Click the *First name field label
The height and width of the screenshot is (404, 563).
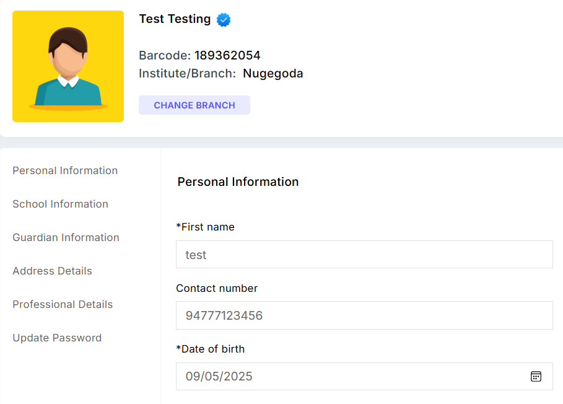coord(205,227)
